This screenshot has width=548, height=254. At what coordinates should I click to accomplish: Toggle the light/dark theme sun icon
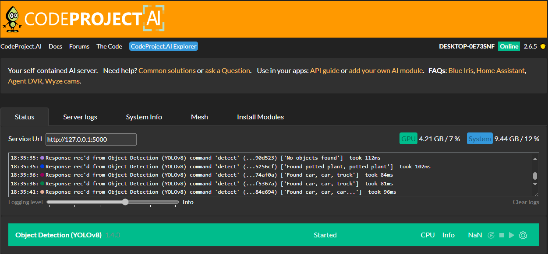543,46
